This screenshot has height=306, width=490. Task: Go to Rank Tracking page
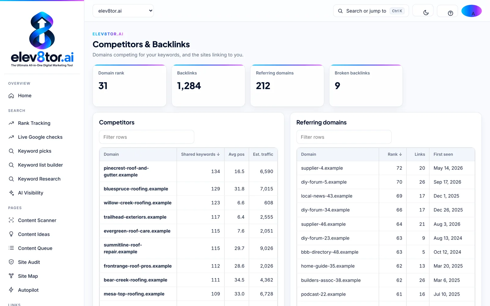click(42, 123)
